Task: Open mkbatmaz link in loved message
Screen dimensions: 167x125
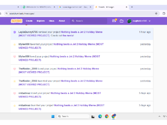Action: click(24, 93)
